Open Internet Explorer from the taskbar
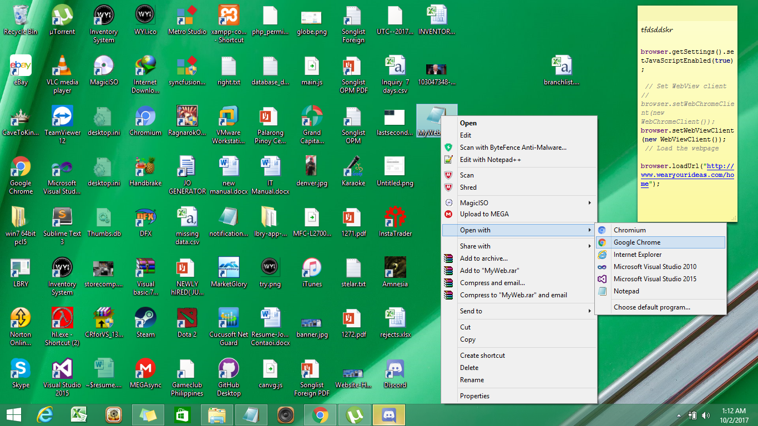 (x=44, y=415)
